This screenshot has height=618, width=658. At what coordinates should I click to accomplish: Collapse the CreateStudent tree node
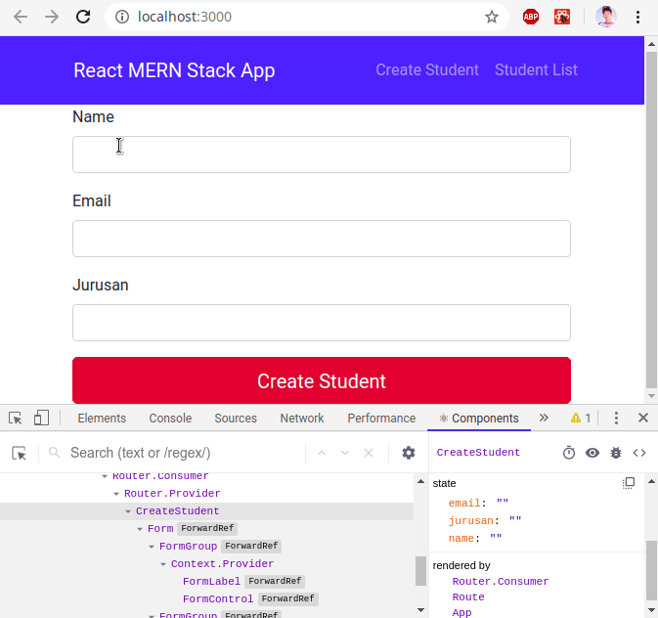[128, 511]
